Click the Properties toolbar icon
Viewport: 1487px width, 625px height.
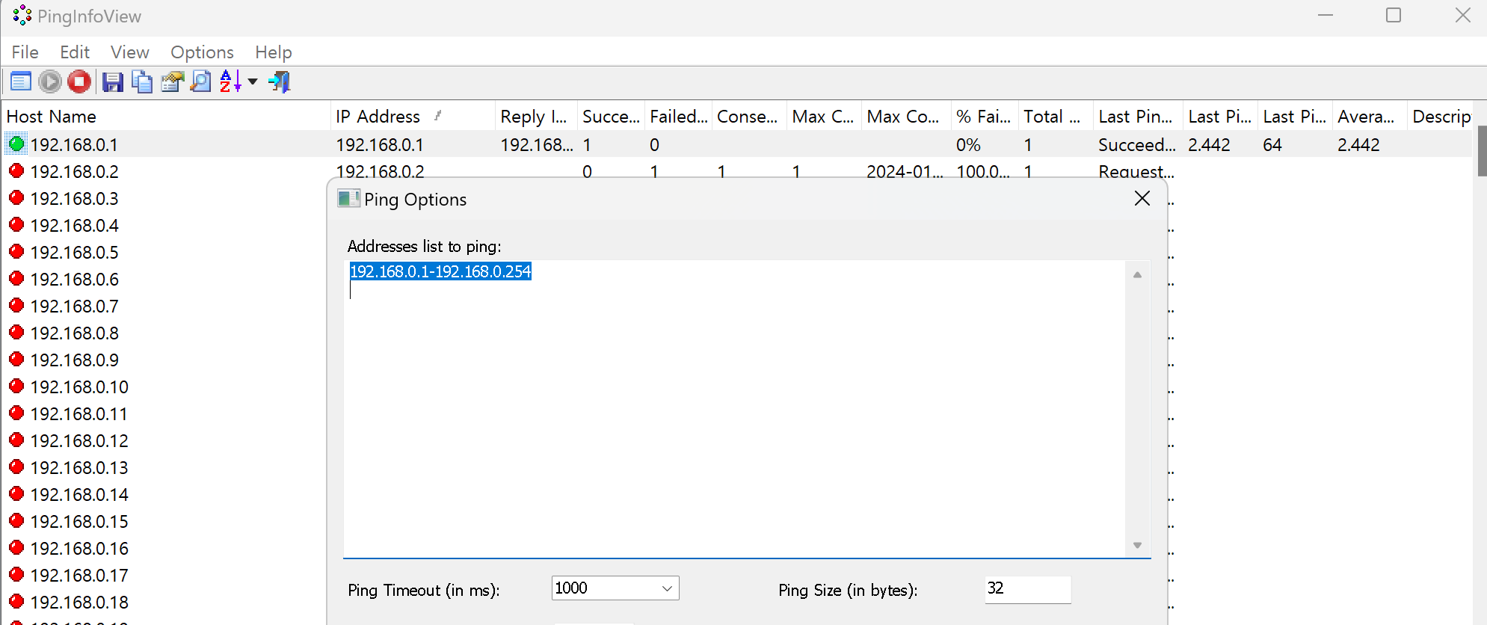point(172,81)
